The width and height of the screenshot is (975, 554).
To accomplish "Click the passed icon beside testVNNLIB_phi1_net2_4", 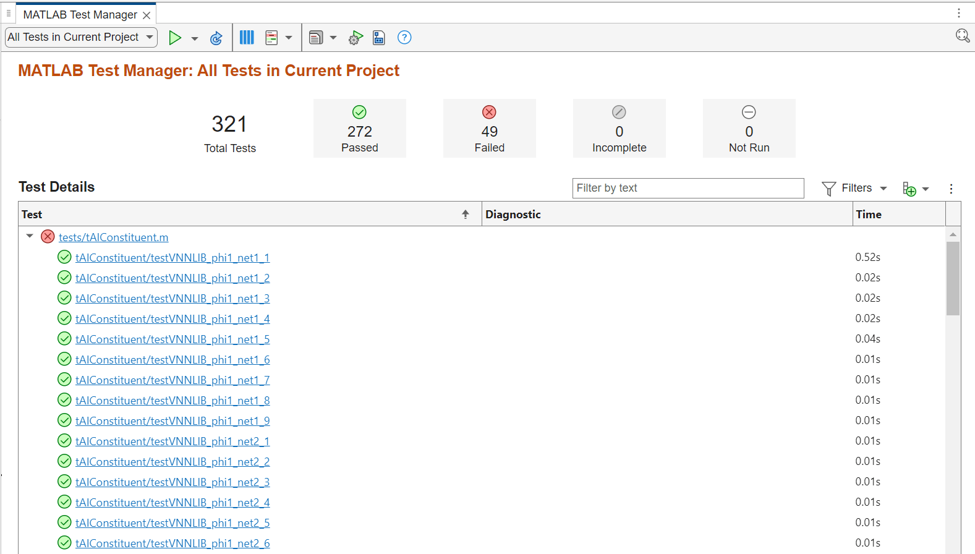I will point(64,501).
